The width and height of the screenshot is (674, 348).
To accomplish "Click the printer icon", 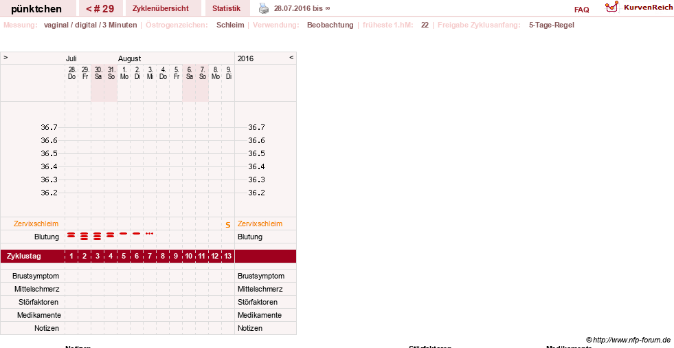I will click(264, 8).
